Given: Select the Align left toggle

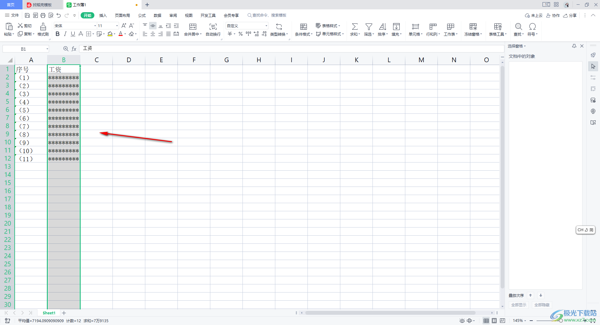Looking at the screenshot, I should (x=145, y=34).
